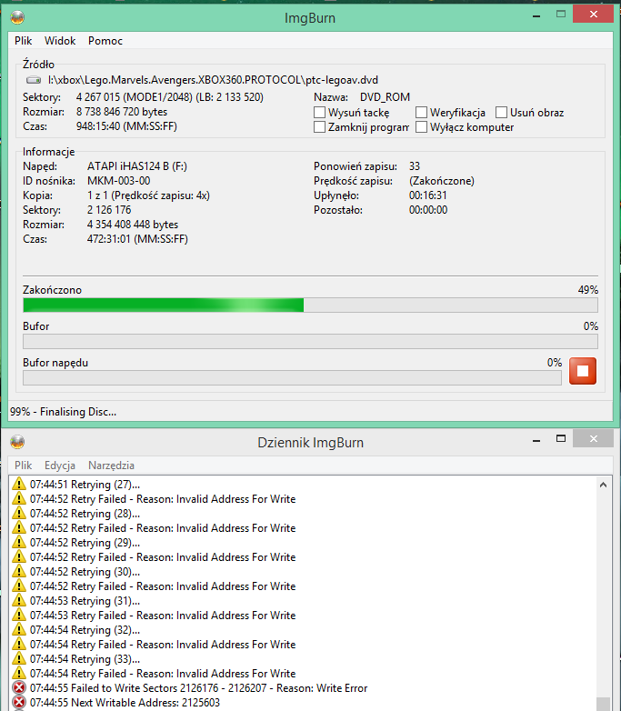The width and height of the screenshot is (621, 711).
Task: Click the '8 738 846 720 bytes' source size
Action: click(122, 112)
